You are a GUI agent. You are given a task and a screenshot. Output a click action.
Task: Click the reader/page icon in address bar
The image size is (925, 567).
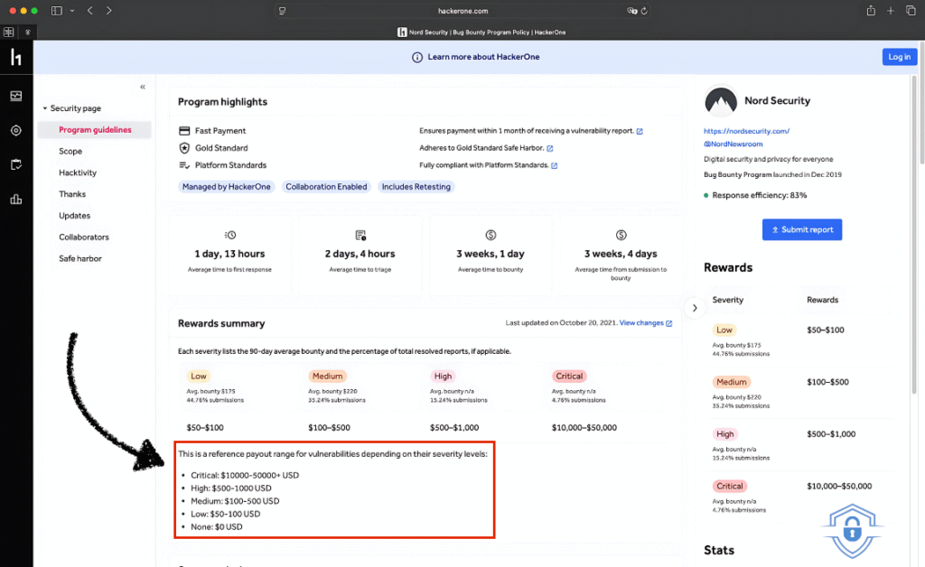tap(283, 11)
